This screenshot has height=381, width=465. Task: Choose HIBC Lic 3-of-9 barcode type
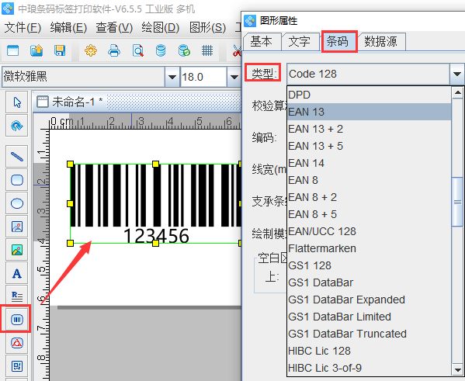369,368
